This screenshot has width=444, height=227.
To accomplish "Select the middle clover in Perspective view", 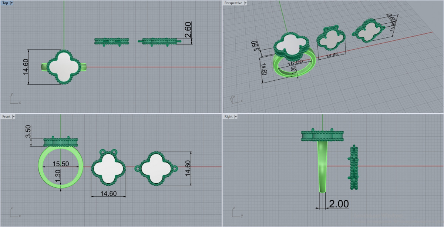I will [x=331, y=38].
